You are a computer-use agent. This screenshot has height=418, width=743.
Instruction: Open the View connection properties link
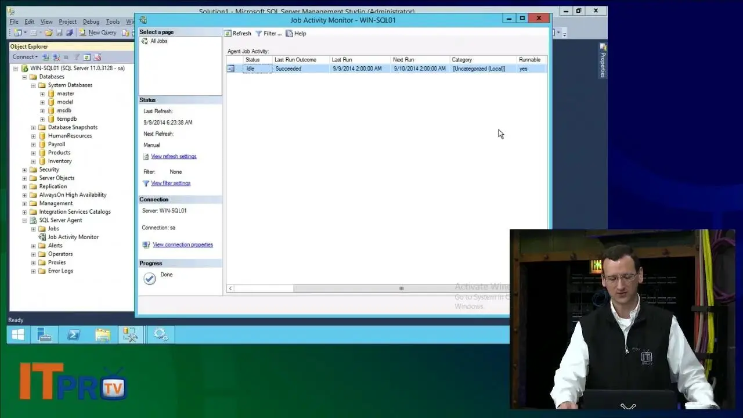pos(183,245)
